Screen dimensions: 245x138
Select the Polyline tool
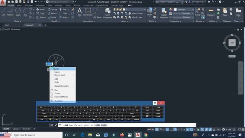pyautogui.click(x=10, y=12)
